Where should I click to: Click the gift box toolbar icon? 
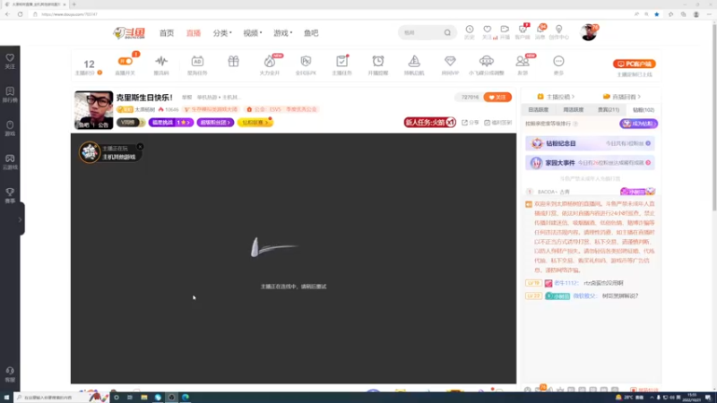click(233, 61)
